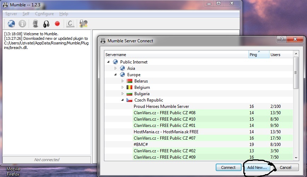307x177 pixels.
Task: Click the Not connected status text
Action: pyautogui.click(x=47, y=160)
